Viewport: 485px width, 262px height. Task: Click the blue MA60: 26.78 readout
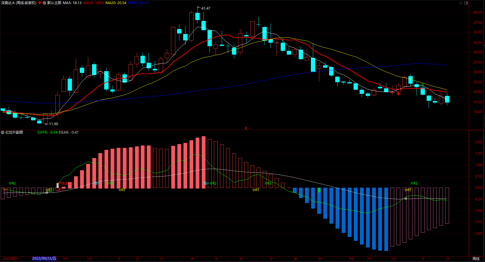[138, 3]
